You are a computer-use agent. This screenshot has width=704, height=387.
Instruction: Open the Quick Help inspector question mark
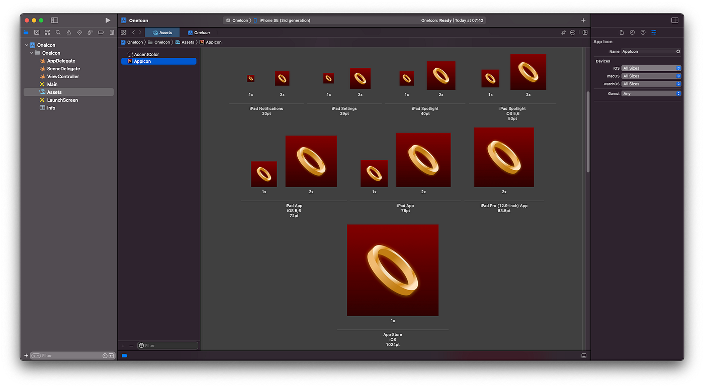pyautogui.click(x=643, y=32)
